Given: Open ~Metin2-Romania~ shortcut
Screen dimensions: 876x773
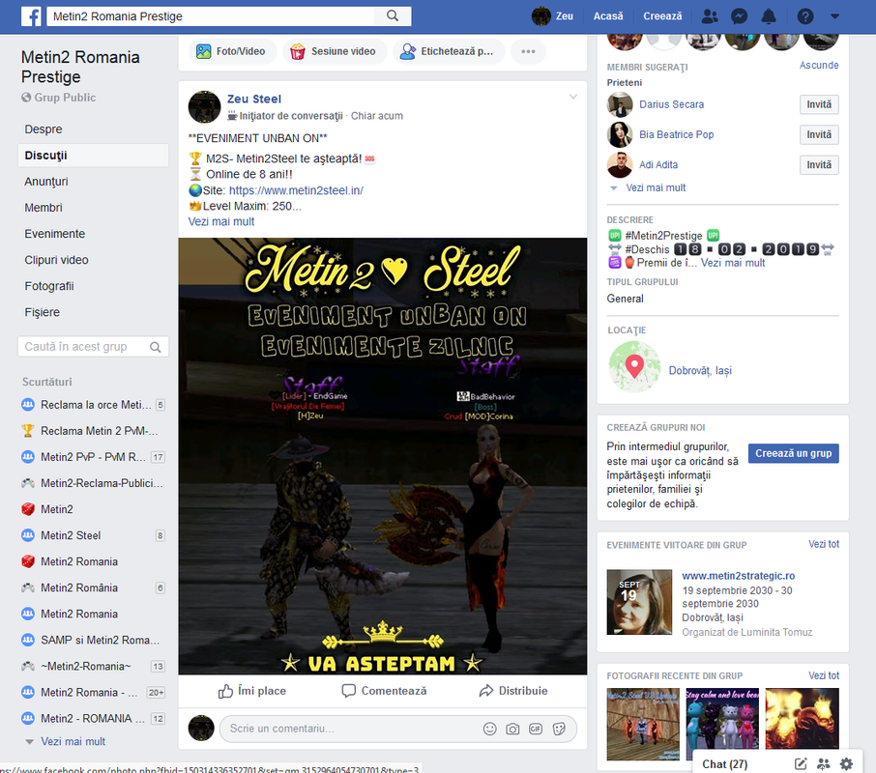Looking at the screenshot, I should click(93, 667).
